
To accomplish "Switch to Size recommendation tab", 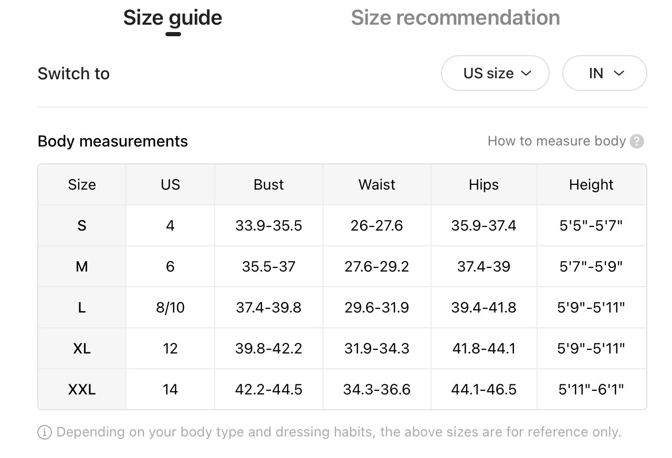I will click(455, 17).
